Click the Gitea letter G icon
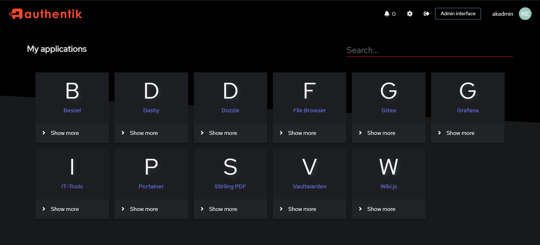540x245 pixels. point(389,91)
